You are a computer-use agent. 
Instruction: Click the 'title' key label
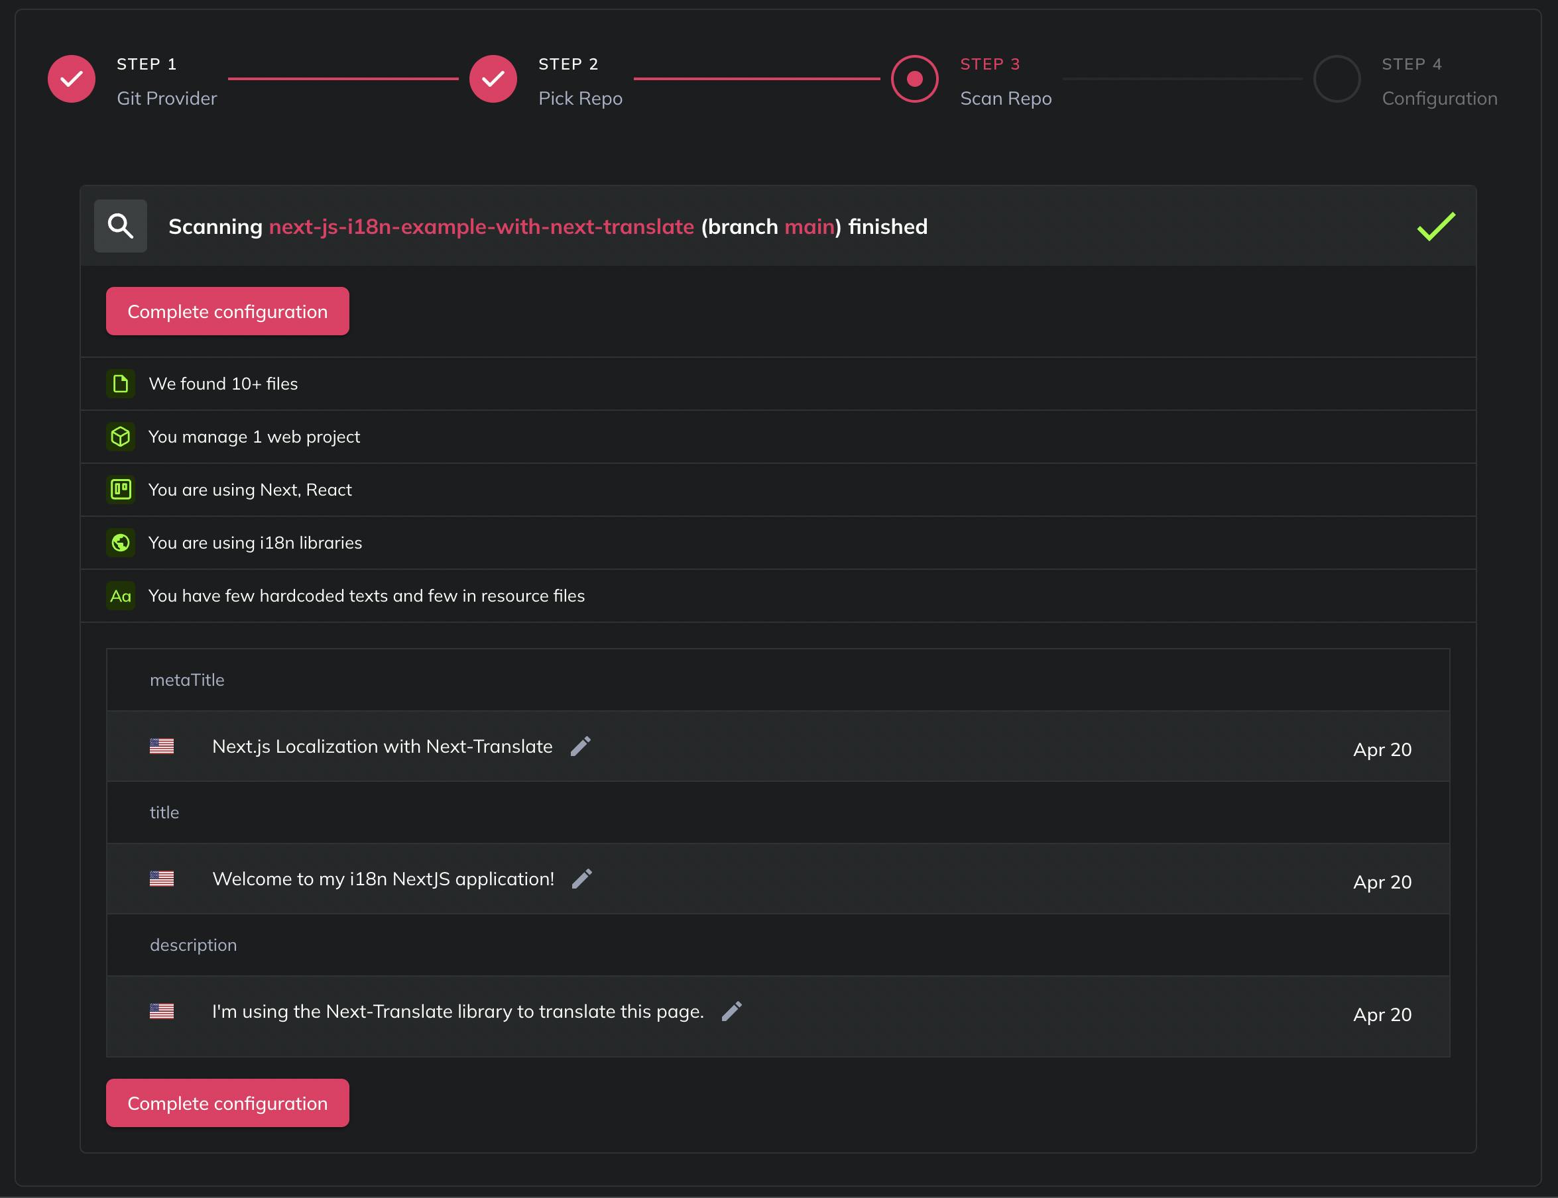pyautogui.click(x=164, y=813)
